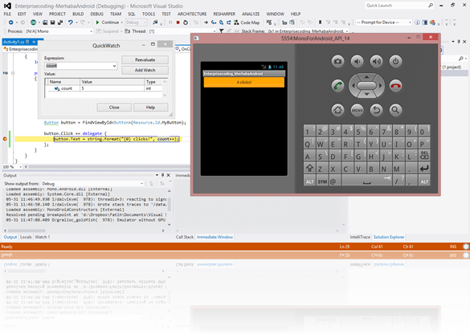This screenshot has width=470, height=334.
Task: Switch to the Solution Explorer tab
Action: 389,237
